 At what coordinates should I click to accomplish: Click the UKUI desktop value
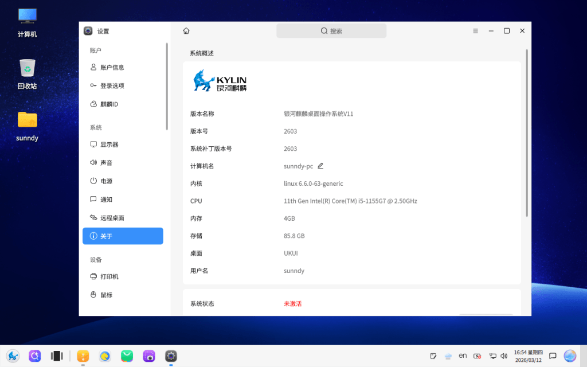click(x=291, y=253)
